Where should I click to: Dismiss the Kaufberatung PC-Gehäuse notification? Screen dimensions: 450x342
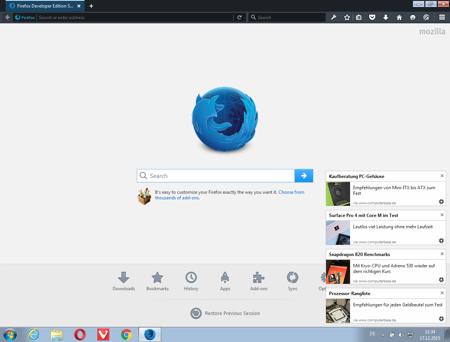click(x=442, y=176)
